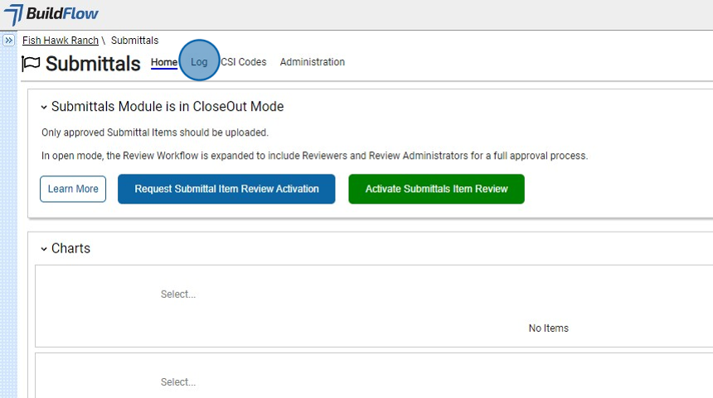
Task: Switch to the Home tab
Action: 164,62
